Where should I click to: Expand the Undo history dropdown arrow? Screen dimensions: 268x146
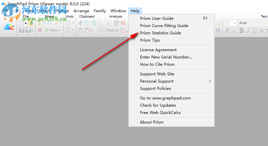point(73,30)
